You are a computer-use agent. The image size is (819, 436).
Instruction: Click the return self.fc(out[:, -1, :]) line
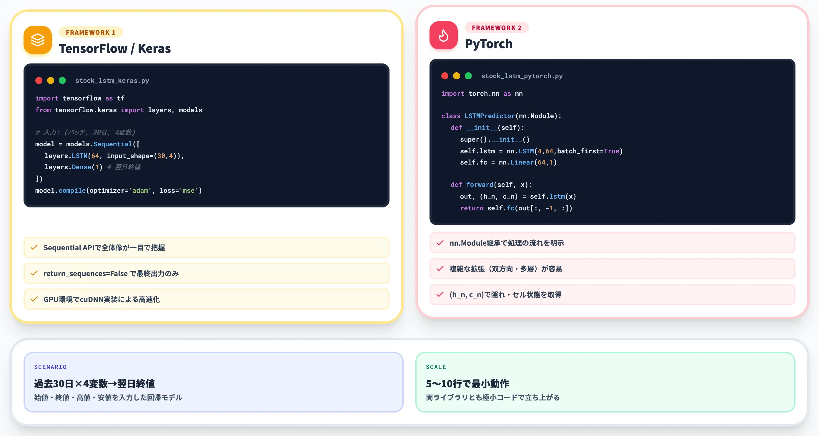pyautogui.click(x=516, y=208)
